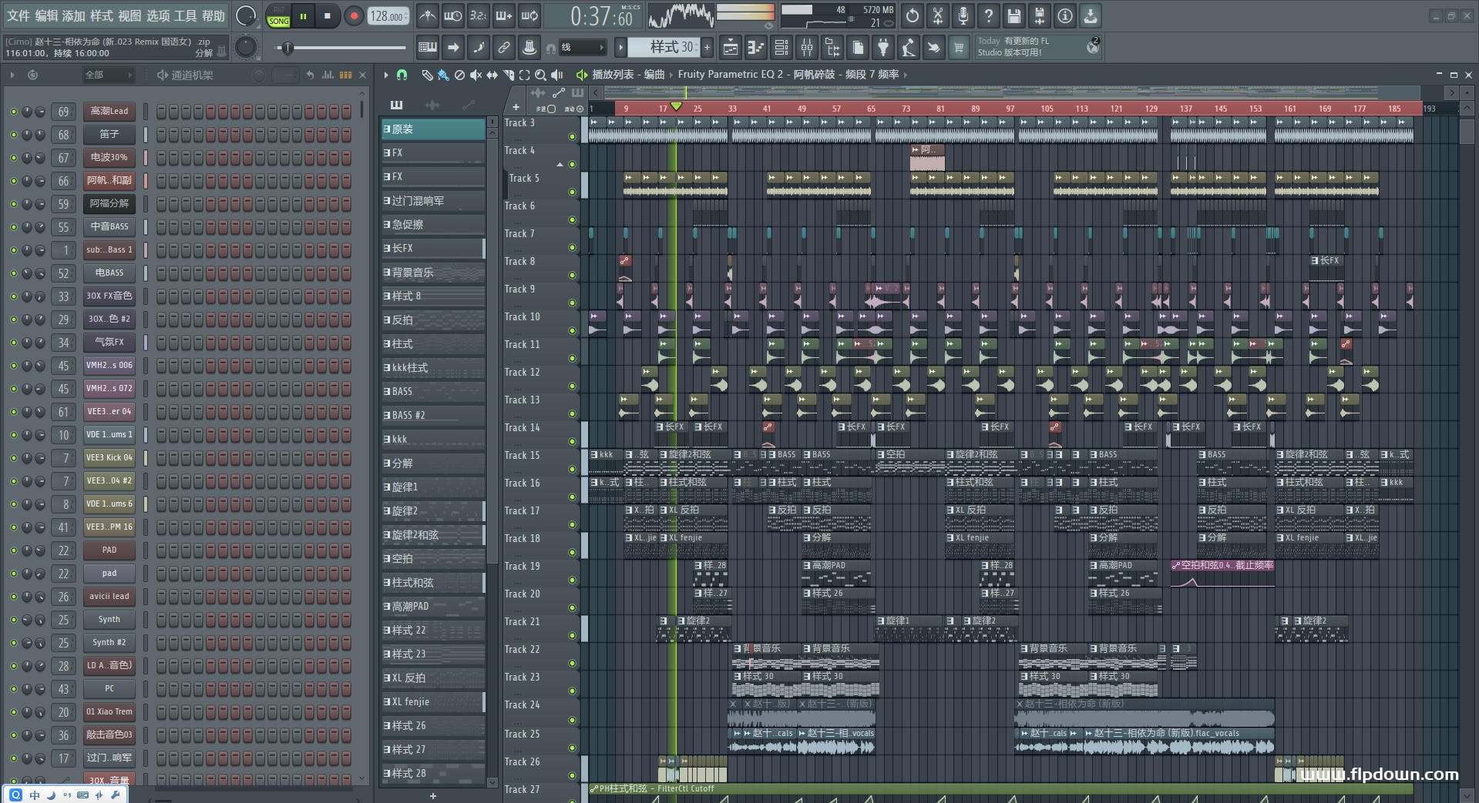Toggle mute light on channel 高潮Lead

point(13,112)
